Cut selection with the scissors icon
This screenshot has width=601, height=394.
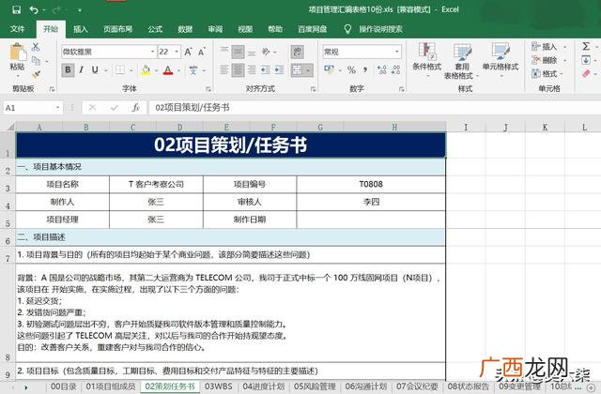(x=36, y=47)
